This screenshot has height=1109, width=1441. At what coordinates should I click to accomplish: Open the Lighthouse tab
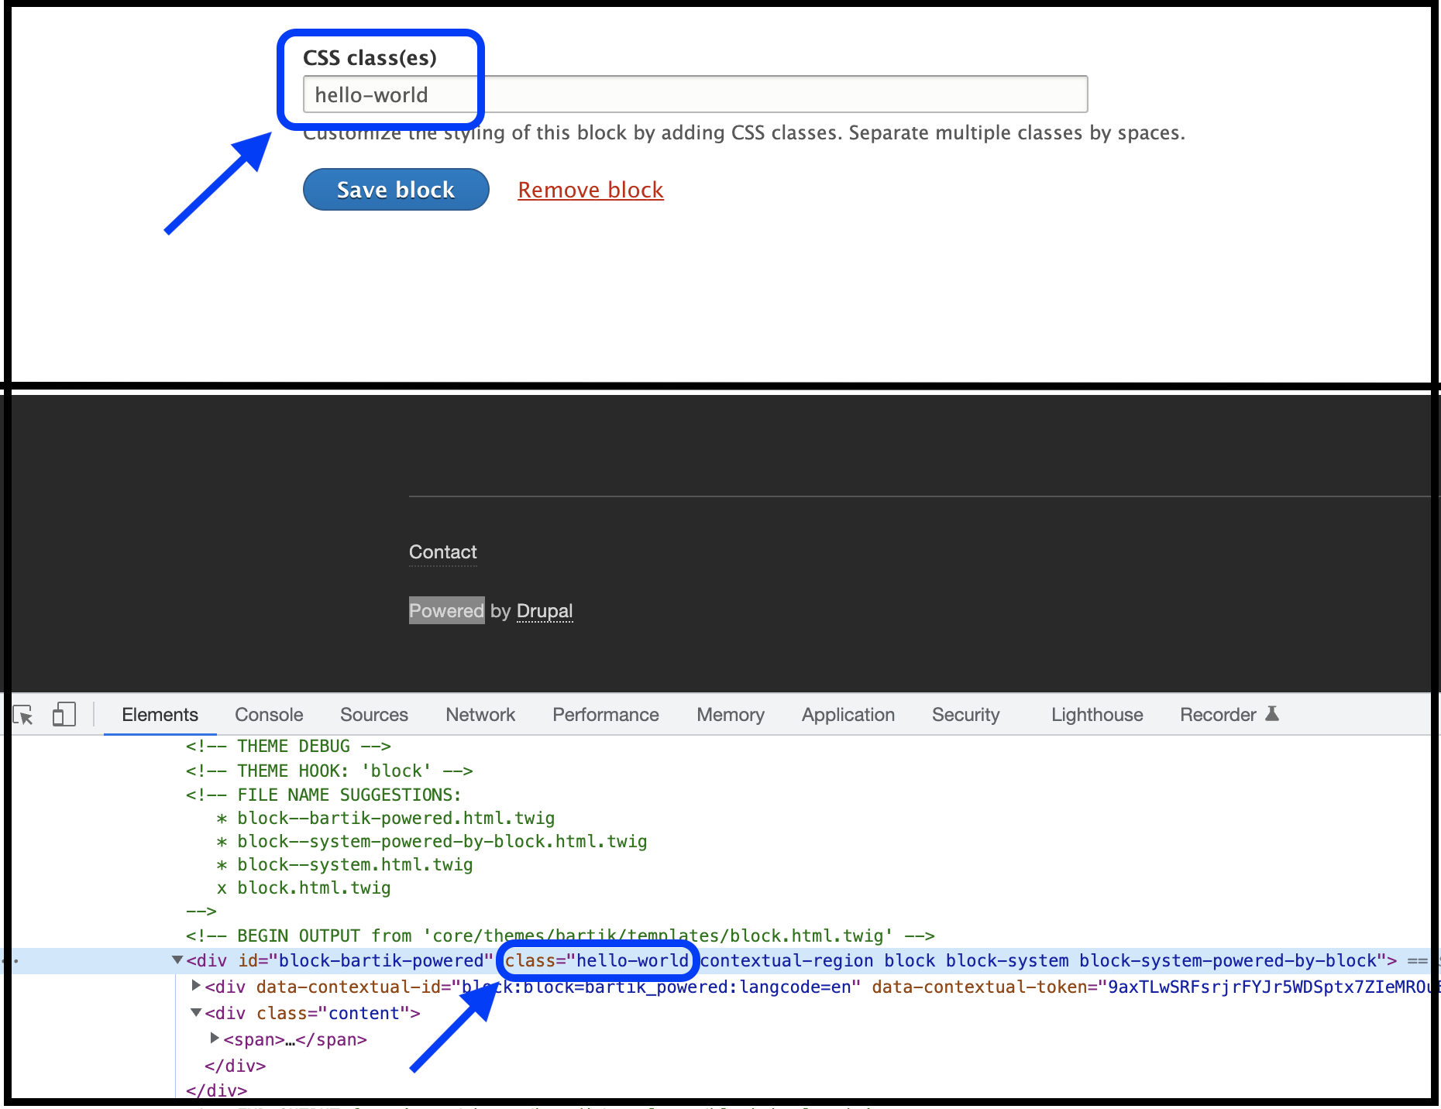point(1096,715)
